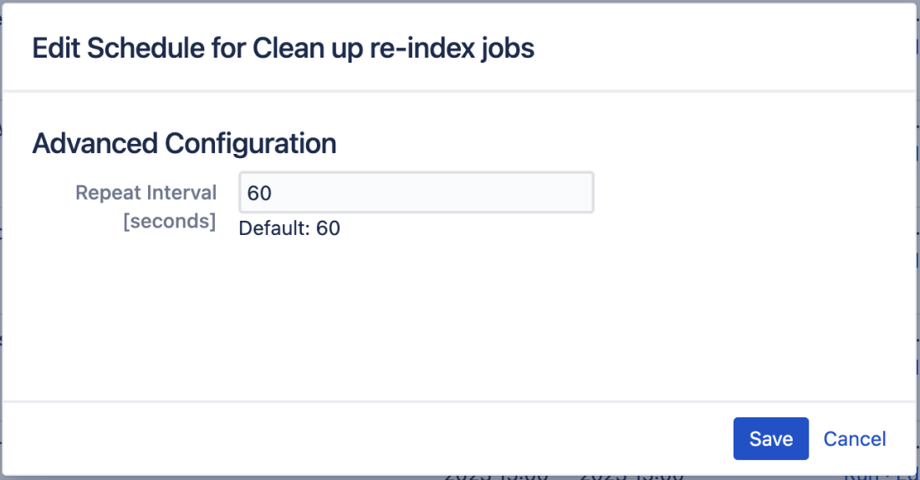
Task: Save the re-index job schedule
Action: [770, 439]
